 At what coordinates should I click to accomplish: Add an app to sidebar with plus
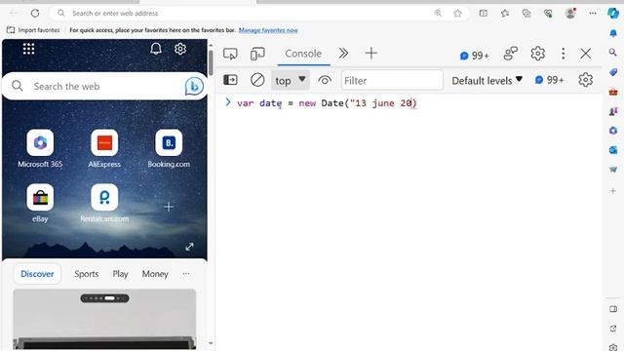click(613, 191)
